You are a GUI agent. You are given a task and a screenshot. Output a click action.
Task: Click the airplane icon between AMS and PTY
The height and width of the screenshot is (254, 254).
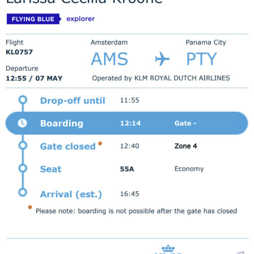pos(162,59)
